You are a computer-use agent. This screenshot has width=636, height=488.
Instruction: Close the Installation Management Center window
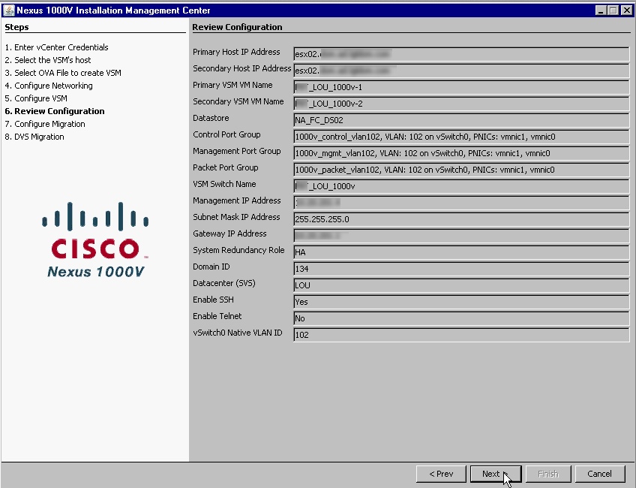625,11
